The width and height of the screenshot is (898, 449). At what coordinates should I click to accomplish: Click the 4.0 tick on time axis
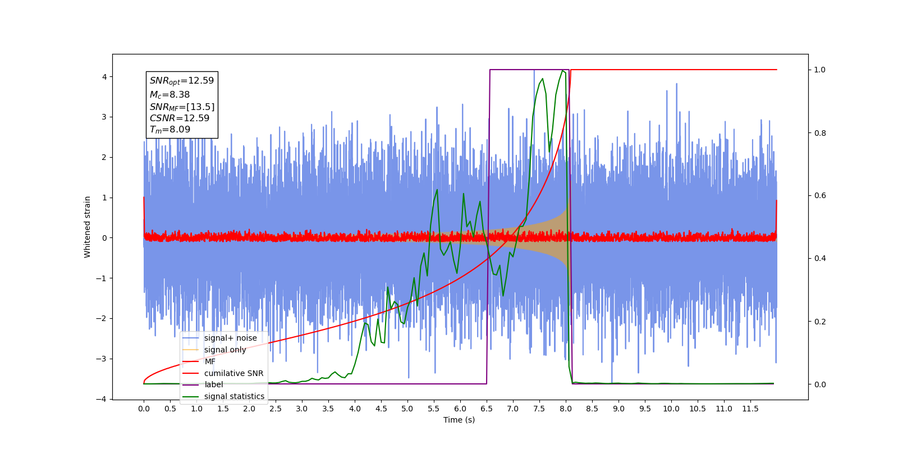(x=355, y=409)
